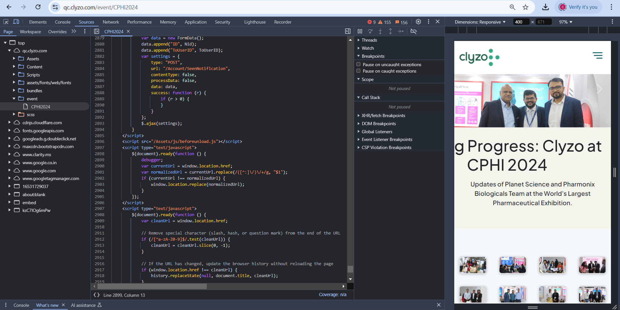
Task: Open the Console panel tab
Action: tap(62, 22)
